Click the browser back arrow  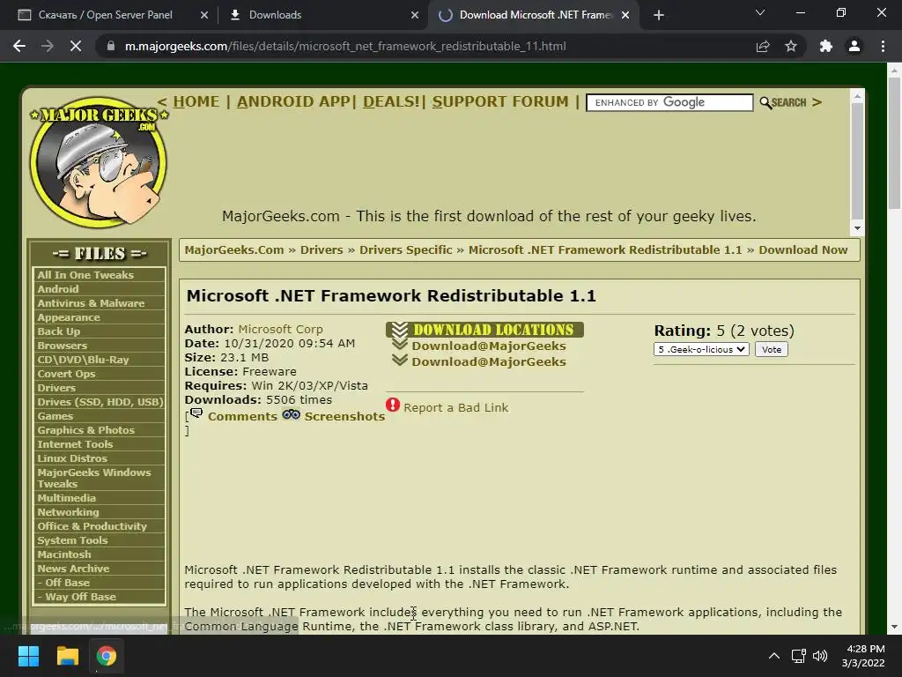click(19, 46)
